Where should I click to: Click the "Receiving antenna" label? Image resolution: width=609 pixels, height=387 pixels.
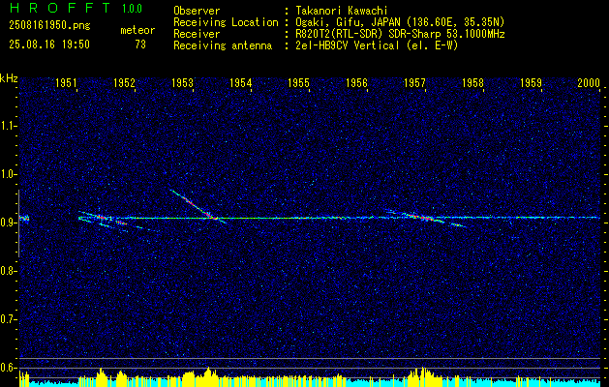(x=223, y=45)
